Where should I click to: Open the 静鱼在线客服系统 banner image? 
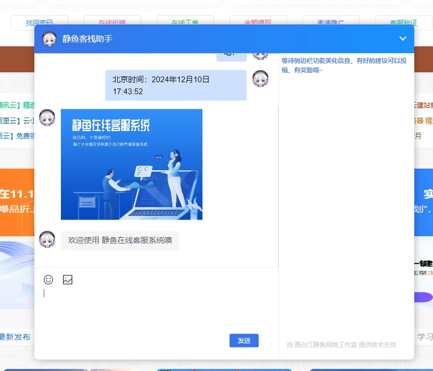(x=132, y=164)
